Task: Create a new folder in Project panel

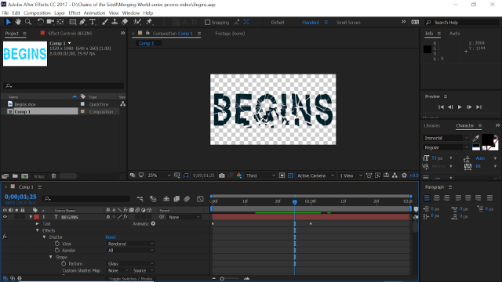Action: 15,176
